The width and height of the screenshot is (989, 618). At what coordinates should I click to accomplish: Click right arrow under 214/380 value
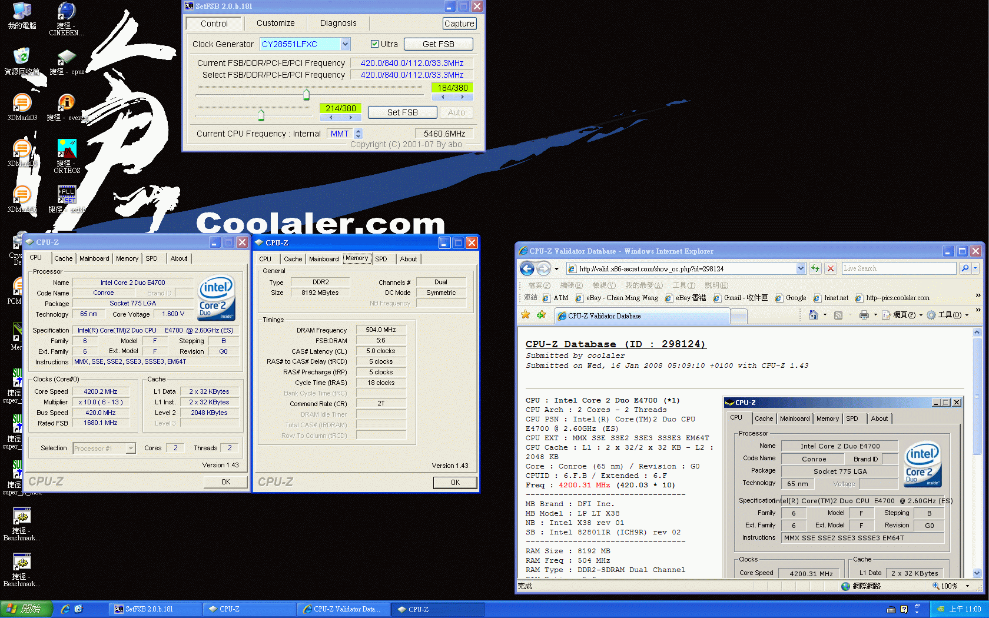(x=350, y=118)
